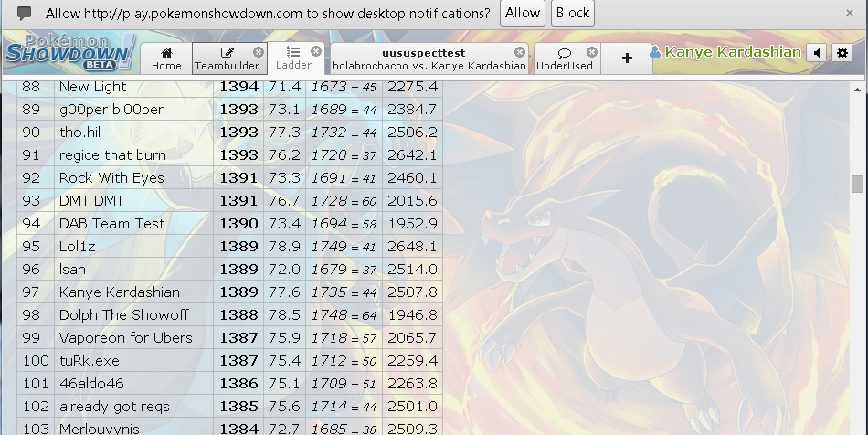868x435 pixels.
Task: Click GXE value 78.9 for Lol1z
Action: (284, 246)
